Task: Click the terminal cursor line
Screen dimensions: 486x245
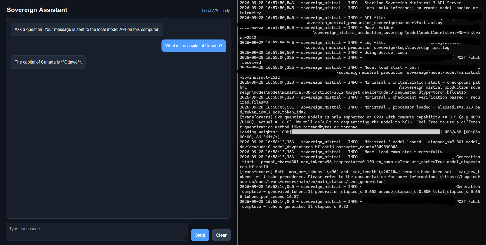Action: [x=240, y=212]
